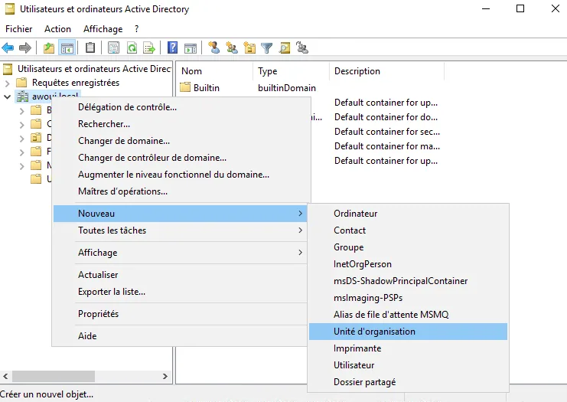Select Changer de domaine...

(180, 141)
